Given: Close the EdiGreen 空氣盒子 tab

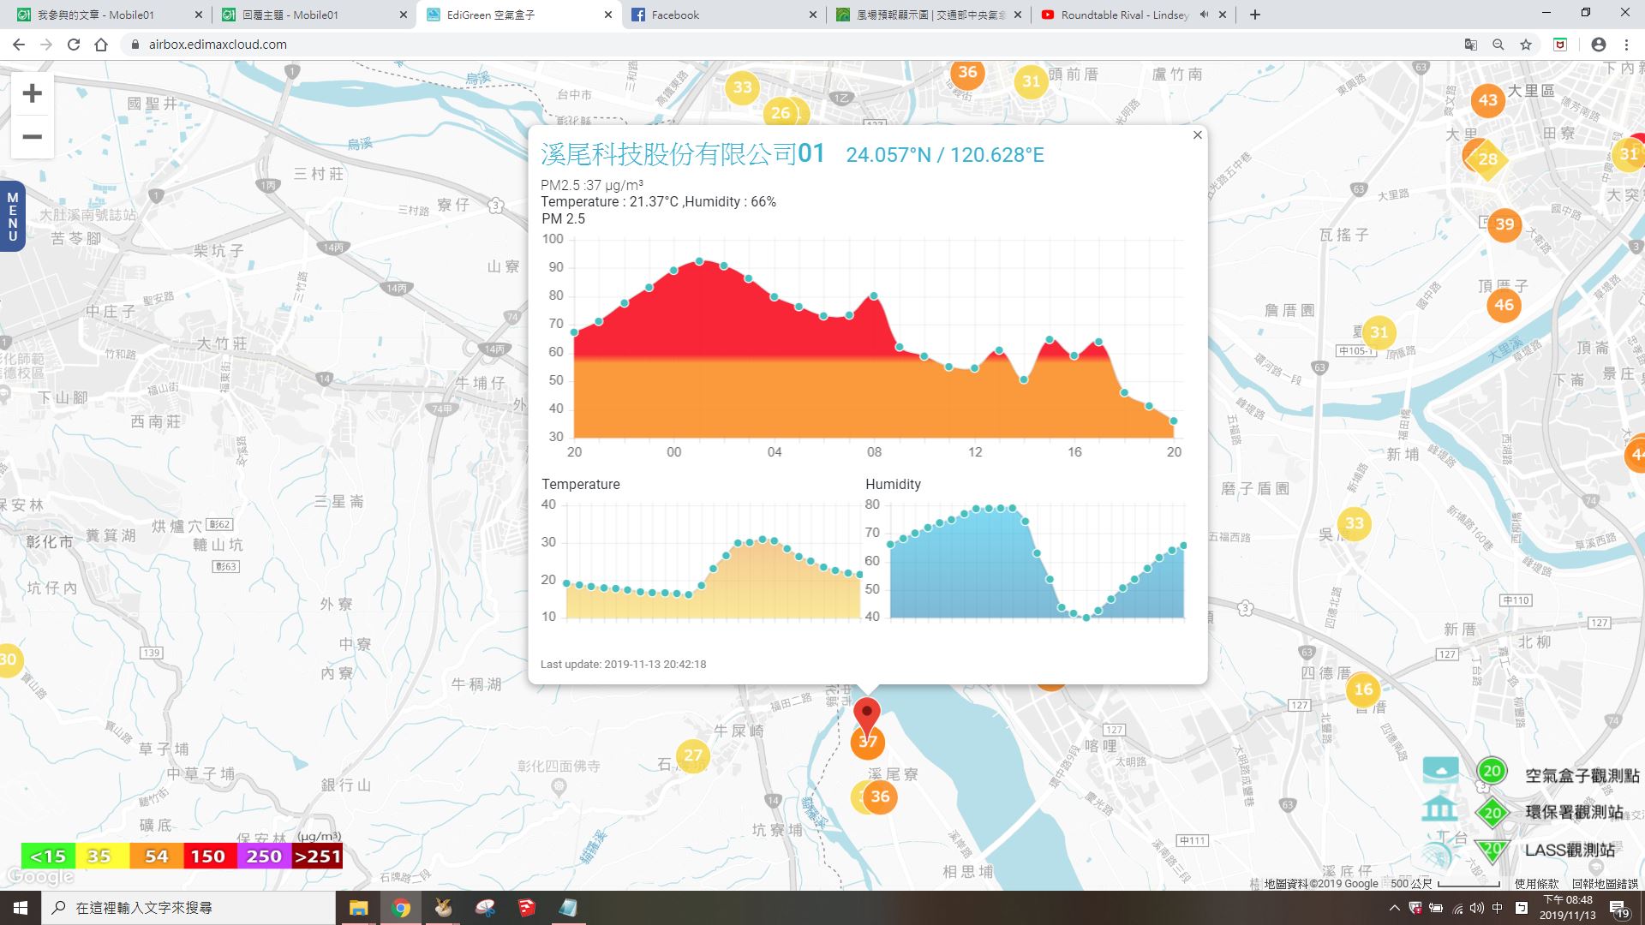Looking at the screenshot, I should [608, 15].
